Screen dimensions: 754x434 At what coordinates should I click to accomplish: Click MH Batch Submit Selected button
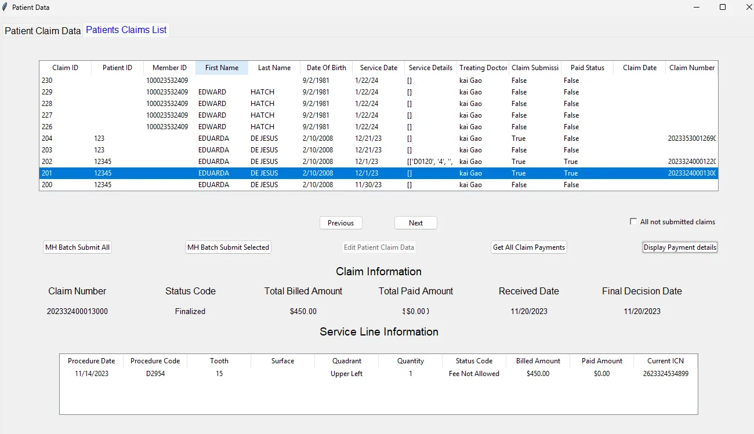pos(228,247)
